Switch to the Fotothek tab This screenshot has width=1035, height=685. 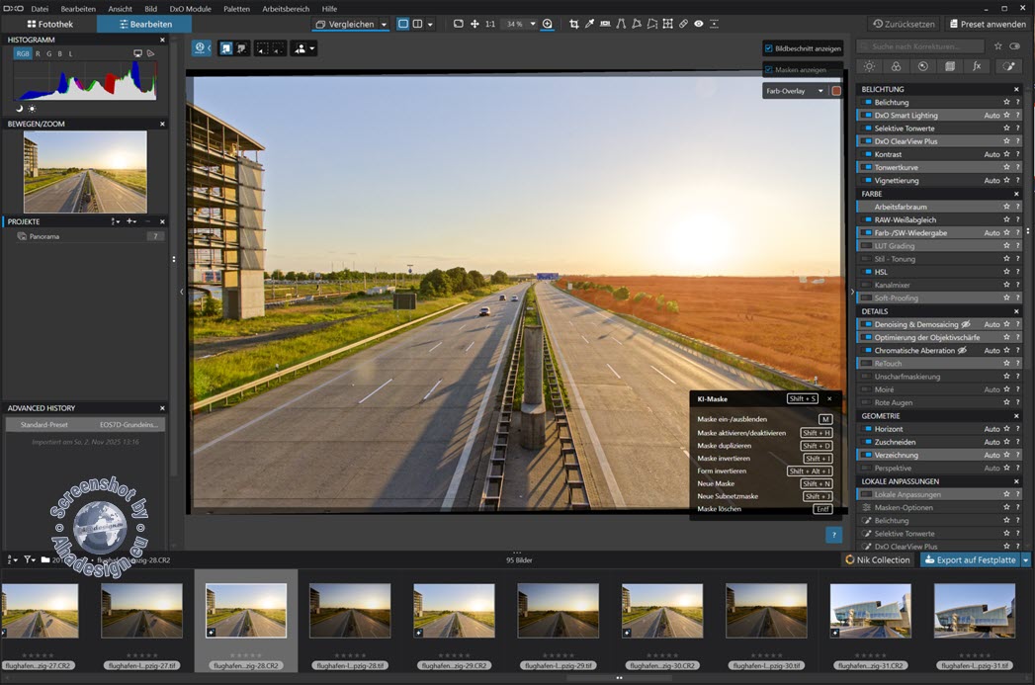point(49,24)
